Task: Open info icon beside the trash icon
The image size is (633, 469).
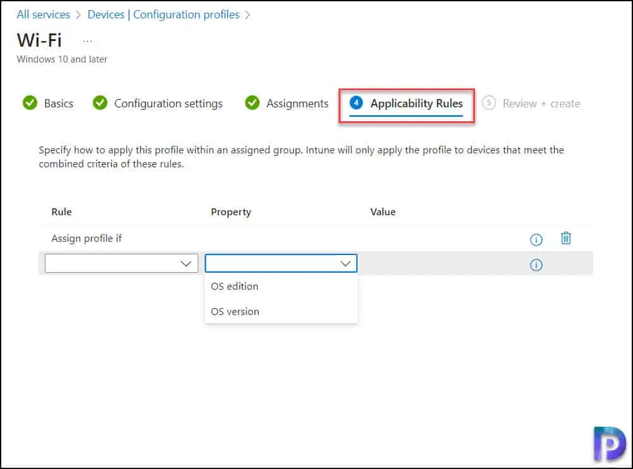Action: click(536, 240)
